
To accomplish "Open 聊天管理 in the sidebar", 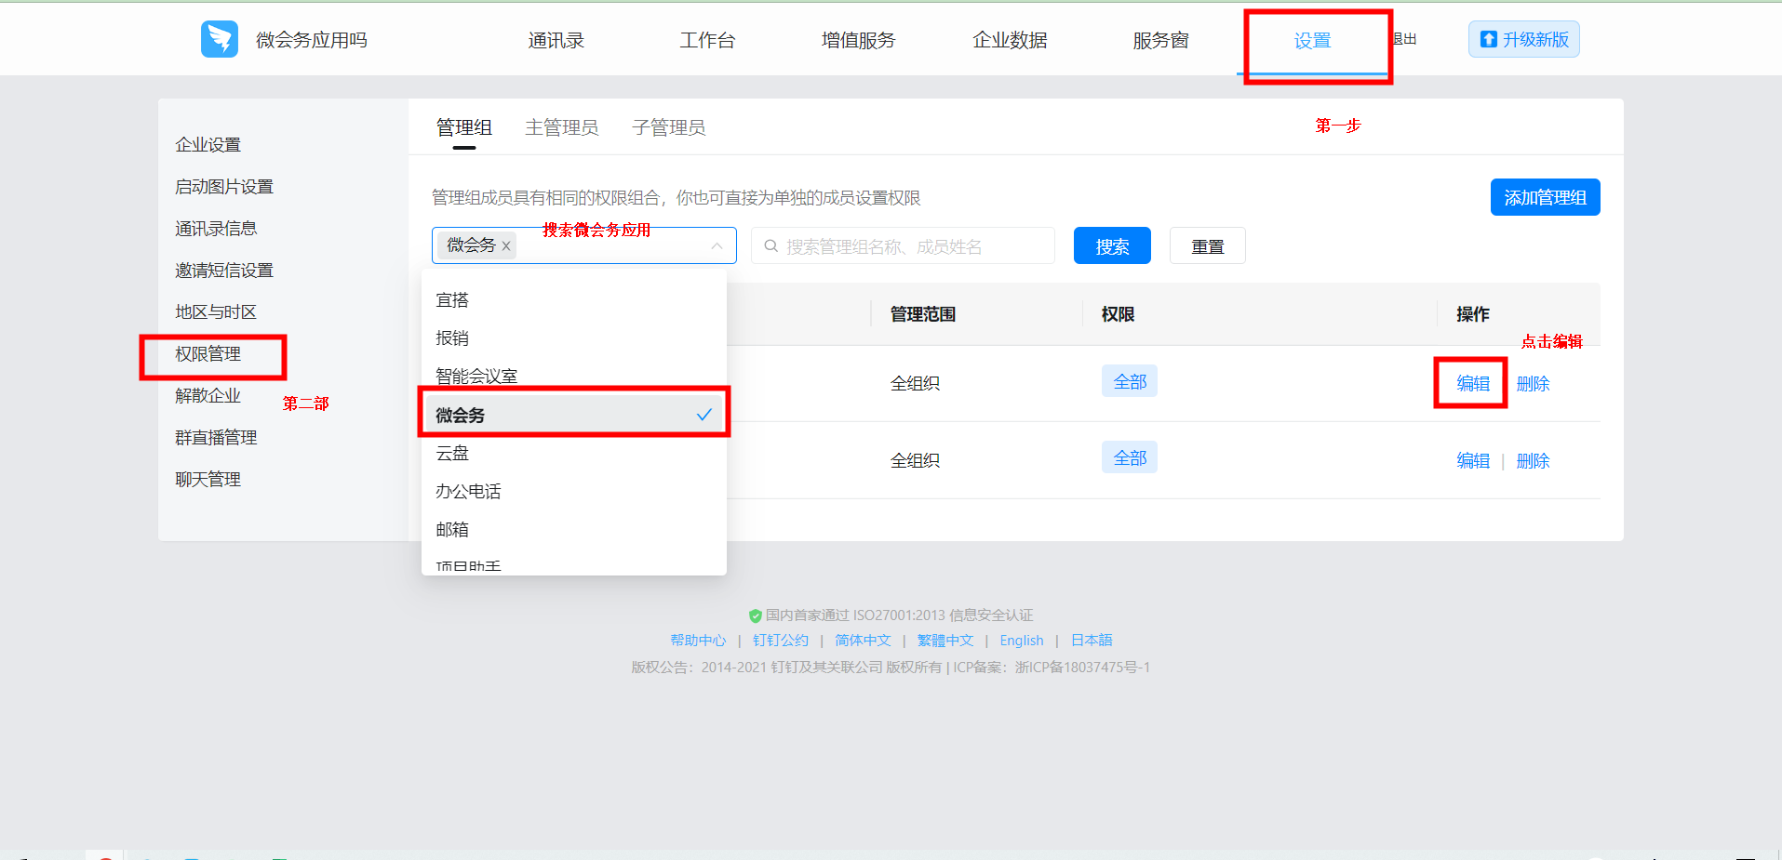I will pos(208,480).
